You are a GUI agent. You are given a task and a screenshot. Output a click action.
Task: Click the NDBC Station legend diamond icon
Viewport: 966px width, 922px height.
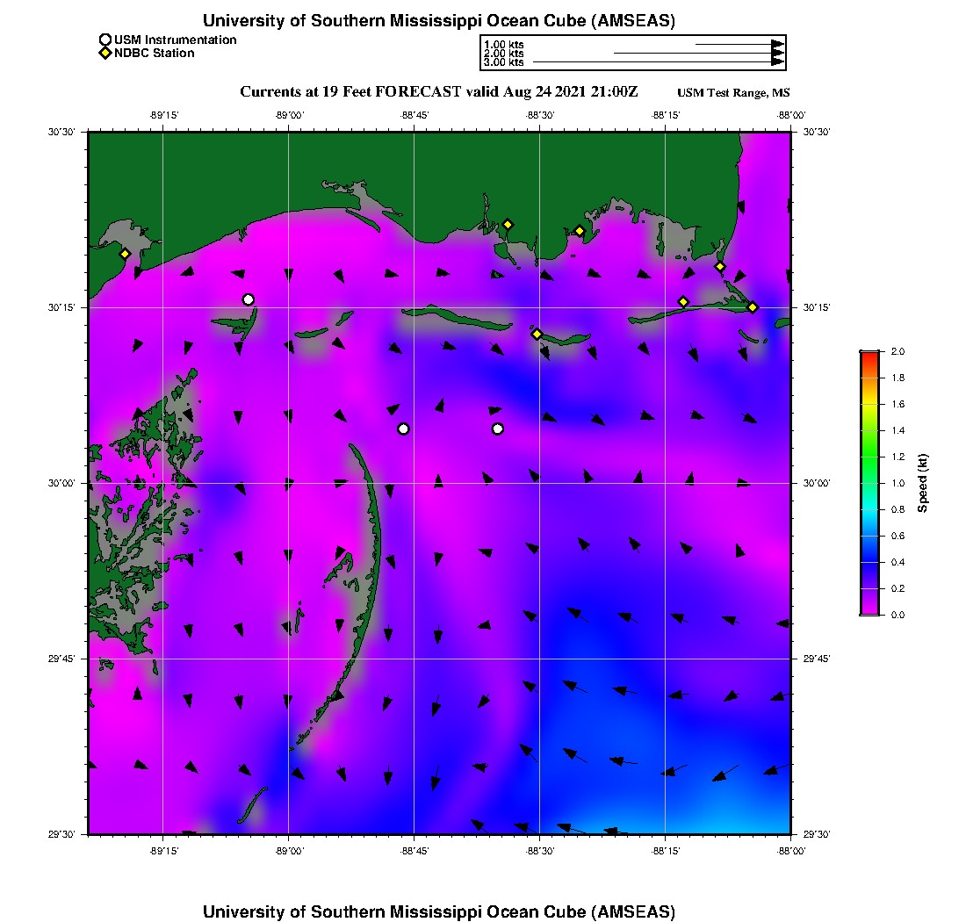click(105, 54)
